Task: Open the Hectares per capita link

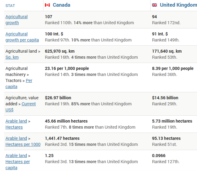Action: (x=18, y=165)
